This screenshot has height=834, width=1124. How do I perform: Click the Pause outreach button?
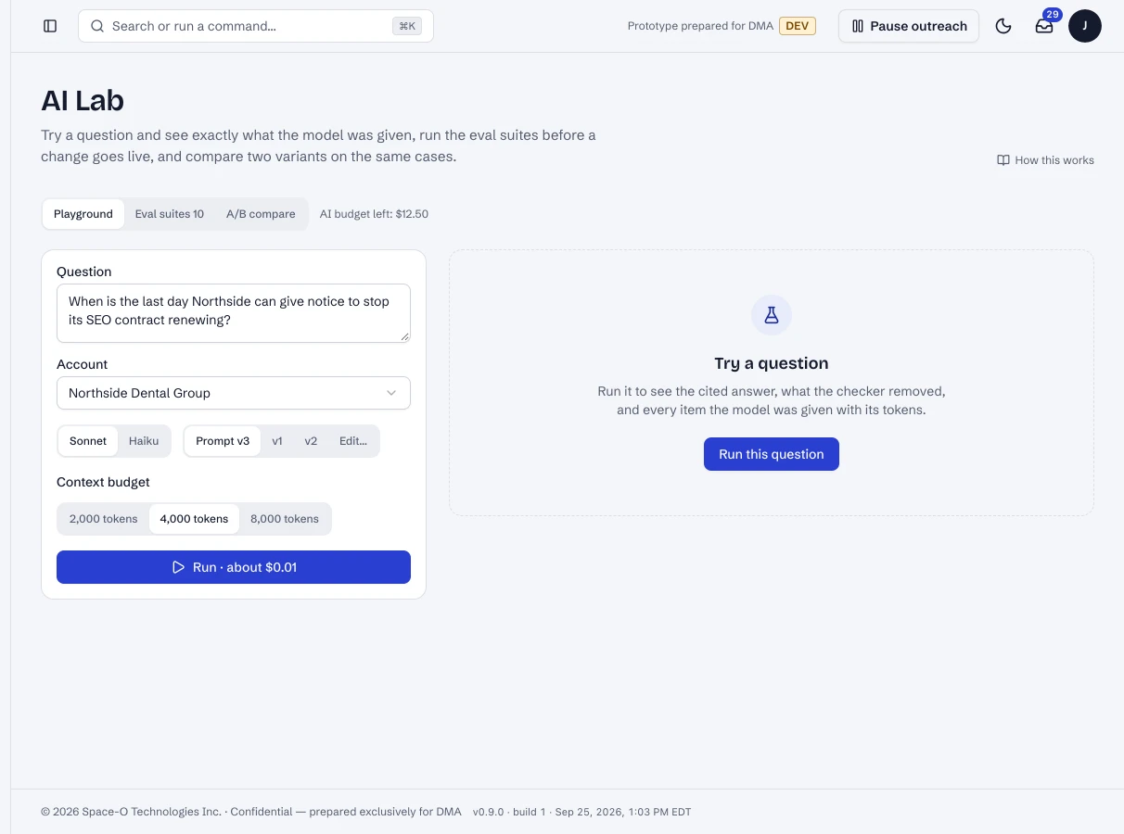pos(909,26)
